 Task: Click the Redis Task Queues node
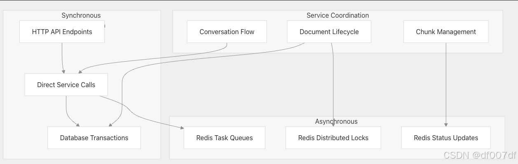225,138
